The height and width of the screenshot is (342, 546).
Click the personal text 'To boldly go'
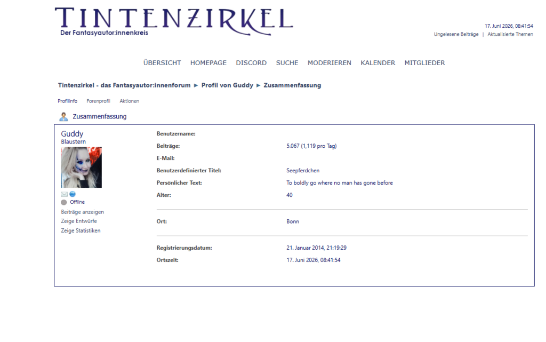tap(340, 183)
